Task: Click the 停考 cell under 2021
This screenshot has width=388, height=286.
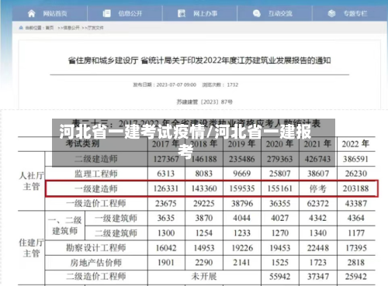Action: [x=318, y=189]
